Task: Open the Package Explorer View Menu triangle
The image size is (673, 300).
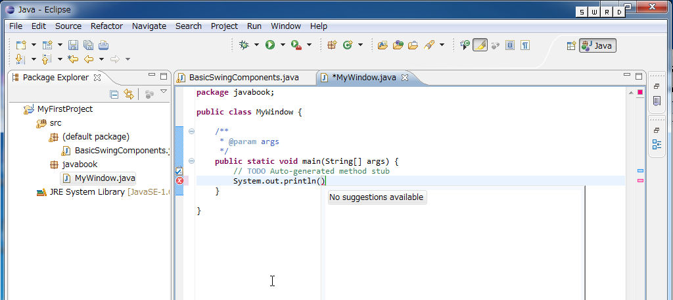Action: [164, 93]
